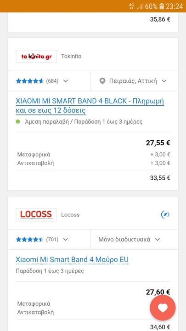Expand Locoss reviews chevron beside (701)
186x331 pixels.
66,240
